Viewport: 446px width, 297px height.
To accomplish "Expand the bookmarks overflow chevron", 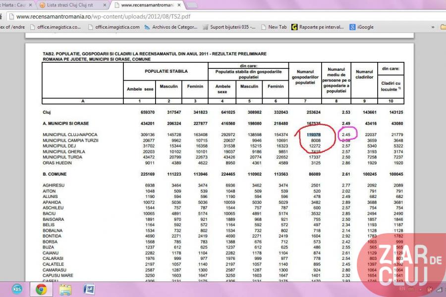I will point(433,27).
